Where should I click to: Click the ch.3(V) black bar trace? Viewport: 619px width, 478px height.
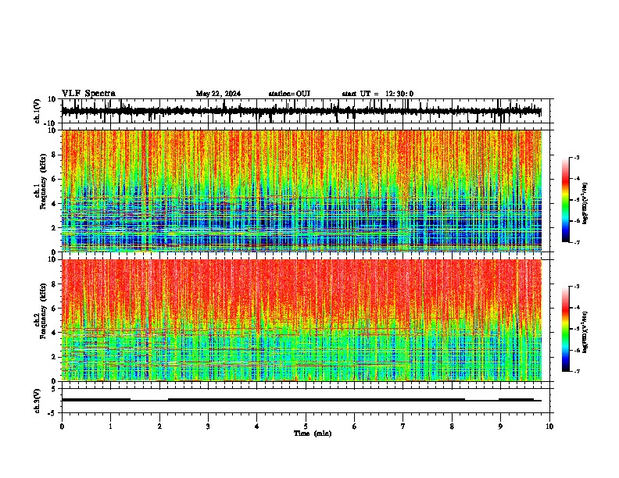[x=302, y=400]
